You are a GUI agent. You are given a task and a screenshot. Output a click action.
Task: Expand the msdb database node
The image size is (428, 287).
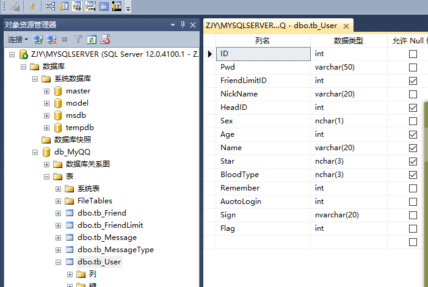click(x=46, y=115)
